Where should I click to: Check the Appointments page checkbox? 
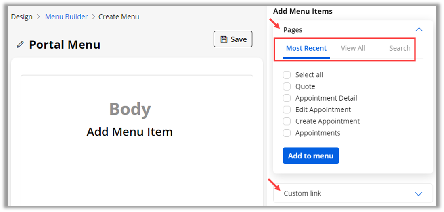[x=287, y=133]
